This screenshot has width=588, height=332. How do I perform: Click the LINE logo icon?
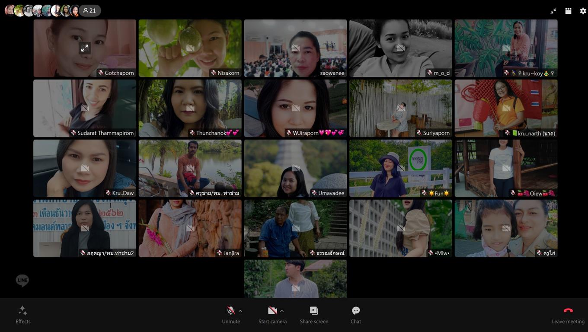pos(22,281)
